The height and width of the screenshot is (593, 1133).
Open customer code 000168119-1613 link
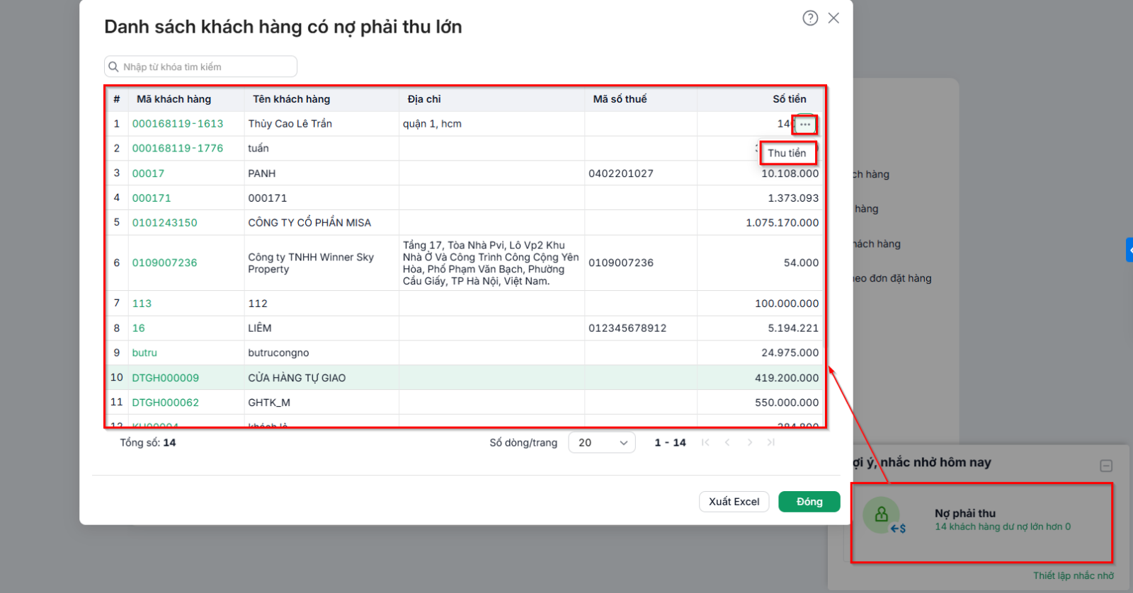178,124
